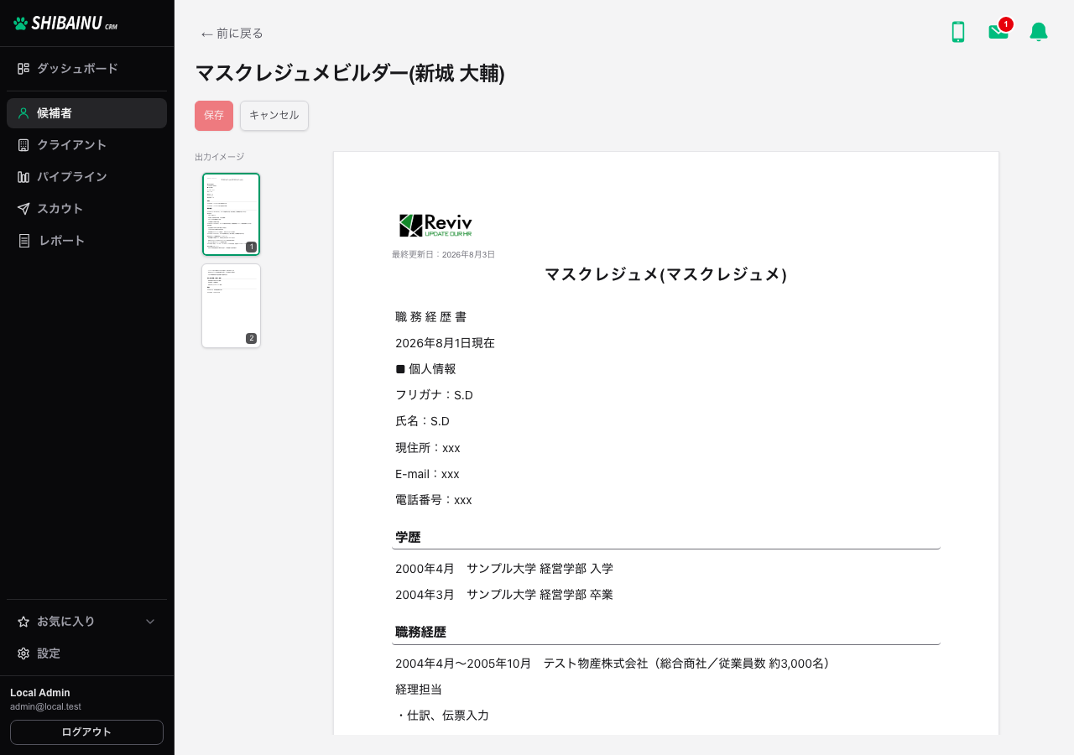This screenshot has height=755, width=1074.
Task: Follow the 前に戻る link
Action: (232, 34)
